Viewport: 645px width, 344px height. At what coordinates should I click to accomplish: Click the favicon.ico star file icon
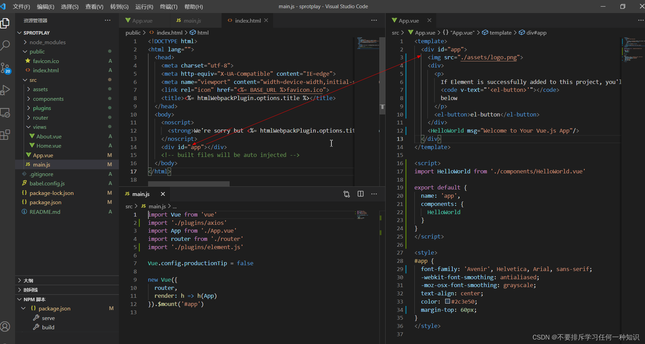[28, 61]
